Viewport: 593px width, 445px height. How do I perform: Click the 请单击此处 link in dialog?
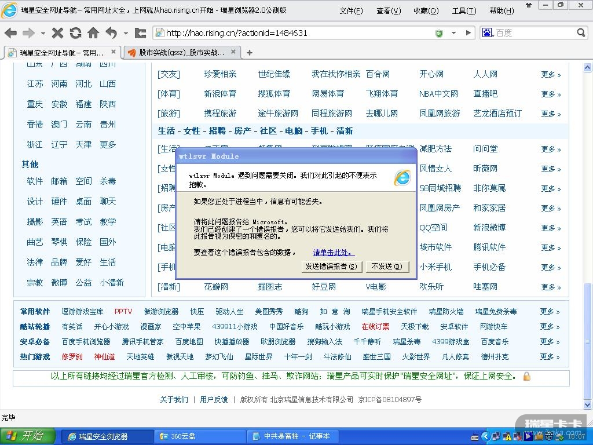coord(334,253)
